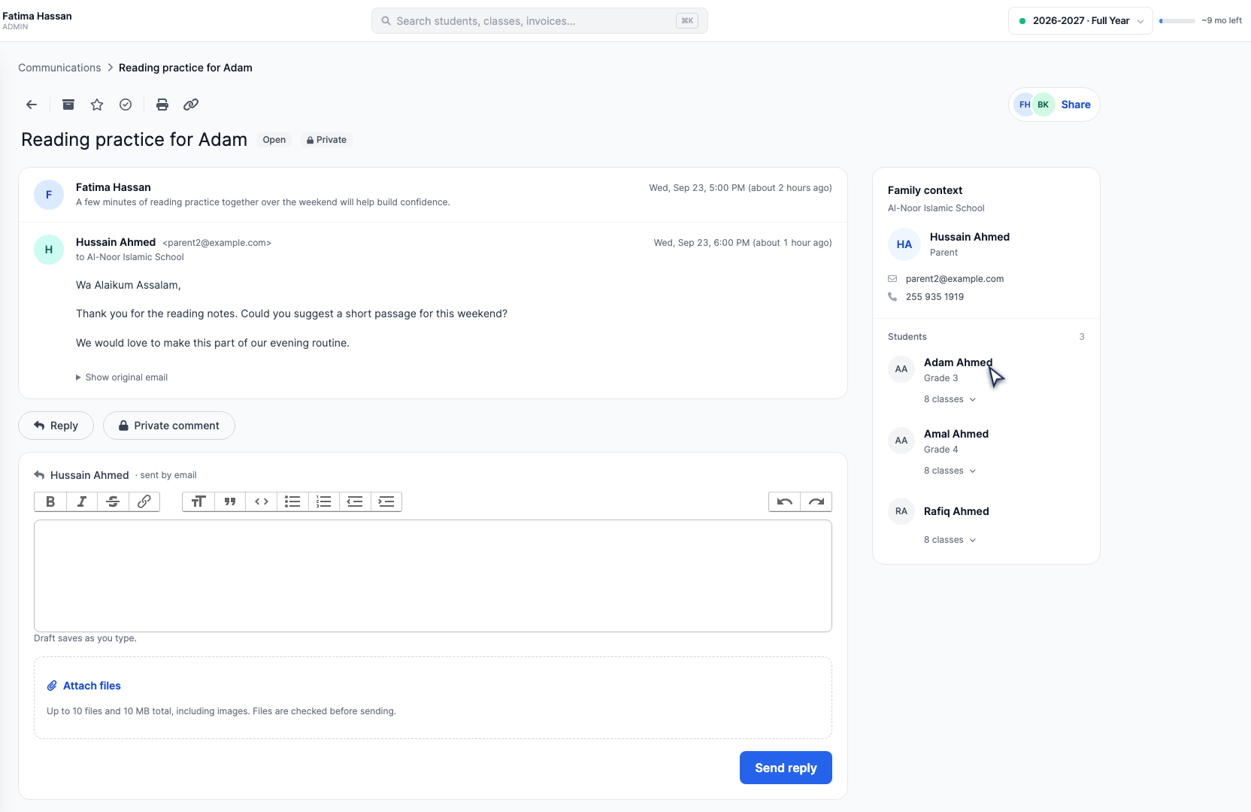Star the Reading practice conversation

point(97,105)
